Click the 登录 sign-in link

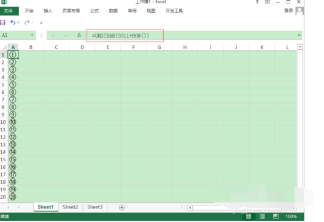(288, 10)
